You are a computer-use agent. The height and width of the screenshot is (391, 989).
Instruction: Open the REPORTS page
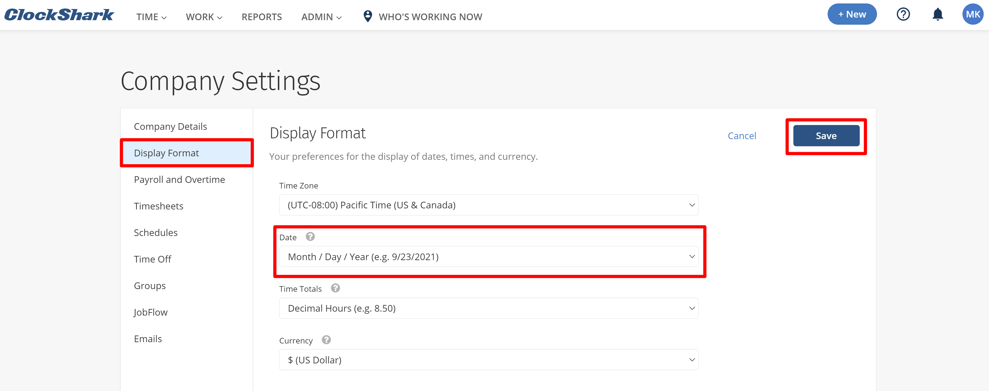click(x=261, y=17)
